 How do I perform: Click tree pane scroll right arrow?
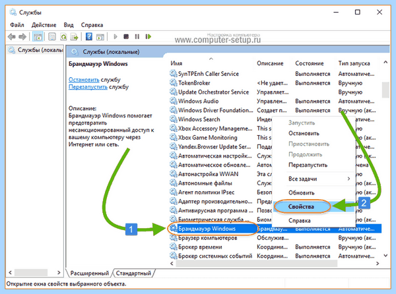pos(59,272)
